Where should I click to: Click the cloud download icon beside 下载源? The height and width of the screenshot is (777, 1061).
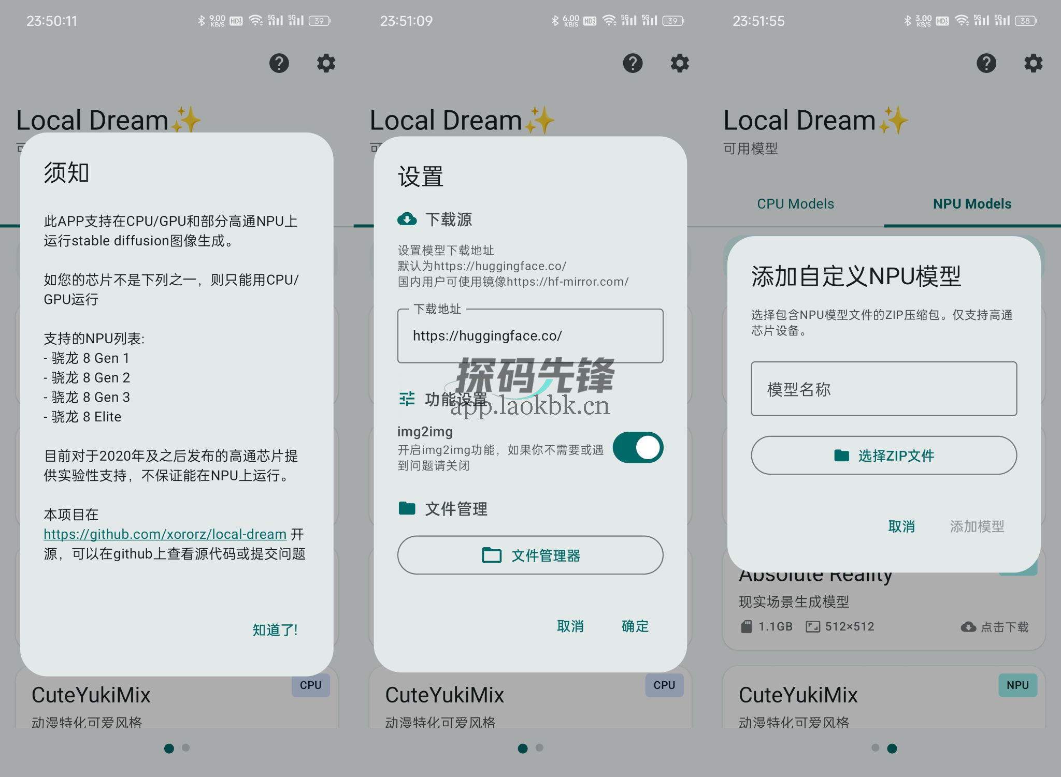[x=407, y=219]
